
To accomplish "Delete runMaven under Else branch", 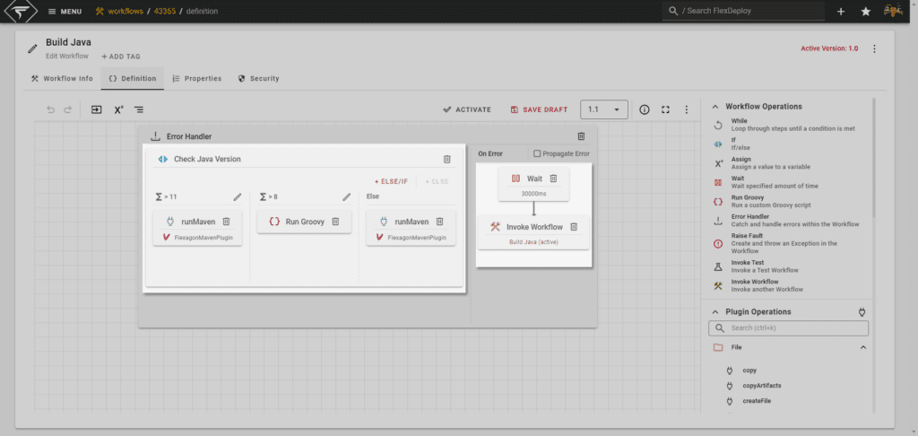I will [x=439, y=222].
